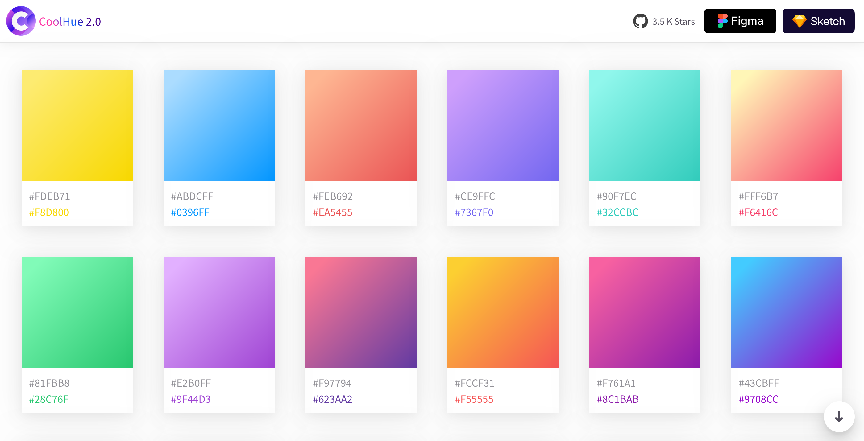Select the green #81FBB8 gradient swatch
The width and height of the screenshot is (864, 441).
tap(77, 313)
